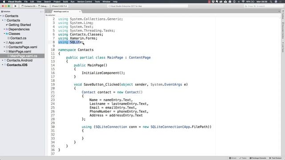The height and width of the screenshot is (160, 285).
Task: Click 'SaveButton_Clicked' method name on line 19
Action: [102, 84]
